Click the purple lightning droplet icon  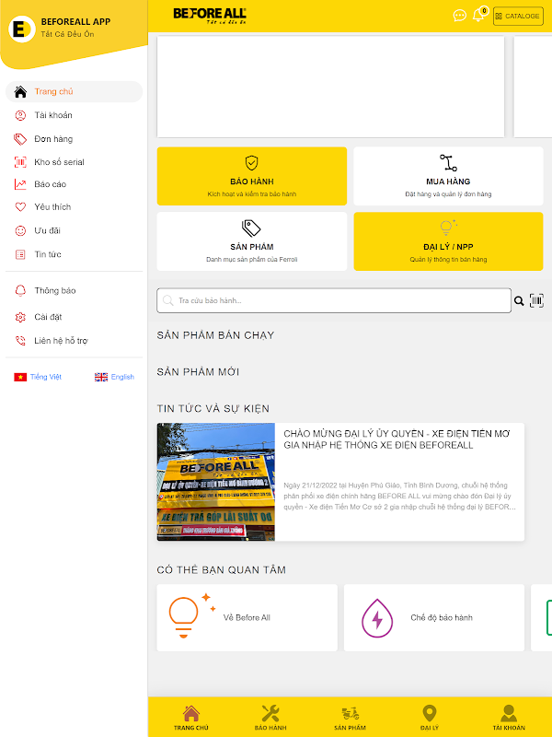(377, 618)
